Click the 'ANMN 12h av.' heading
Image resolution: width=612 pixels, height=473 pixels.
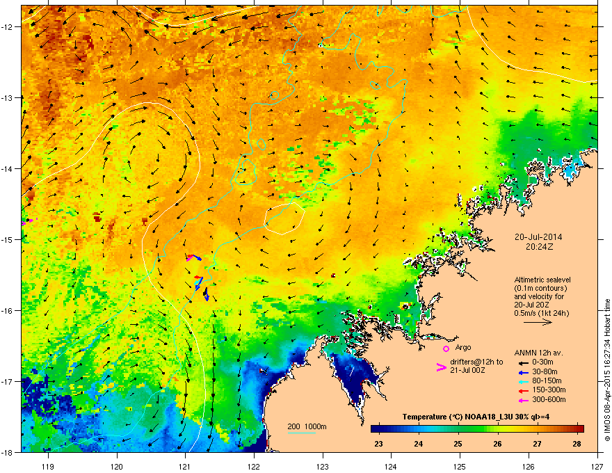(538, 353)
